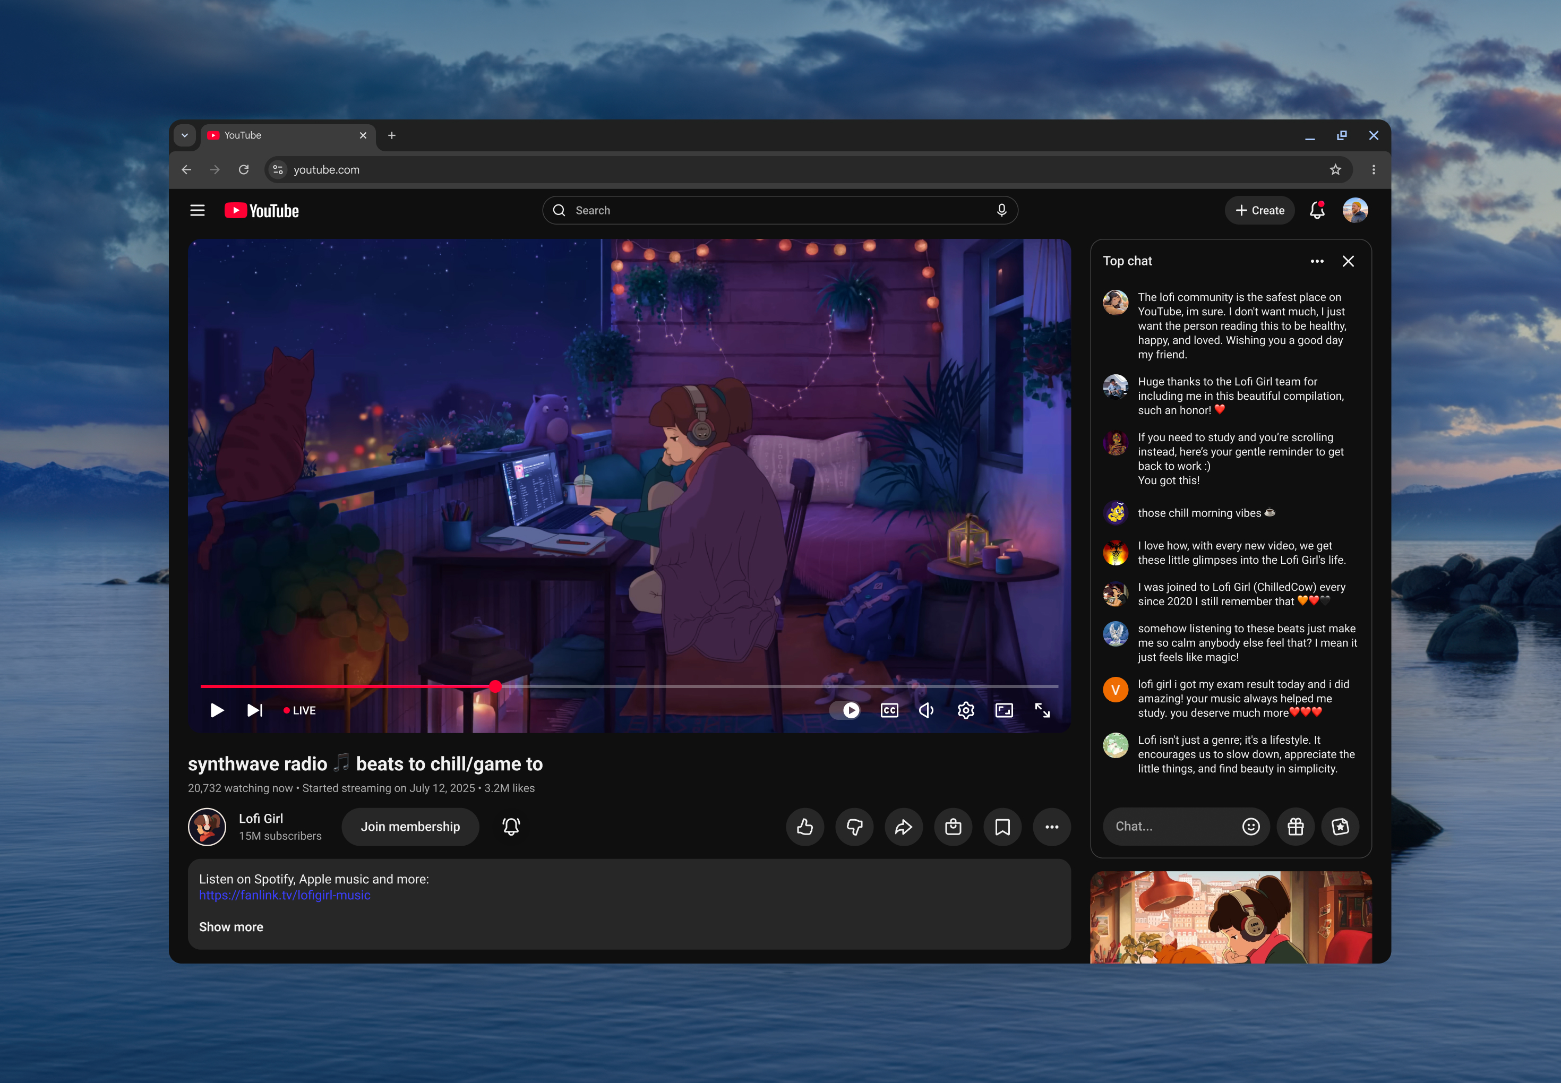Viewport: 1561px width, 1083px height.
Task: Share this live stream
Action: 903,827
